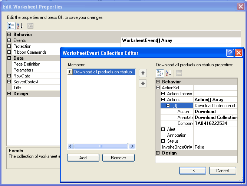The image size is (247, 186).
Task: Collapse Behavior category in Collection Editor grid
Action: click(158, 82)
